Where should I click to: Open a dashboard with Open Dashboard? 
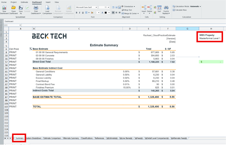coord(13,7)
